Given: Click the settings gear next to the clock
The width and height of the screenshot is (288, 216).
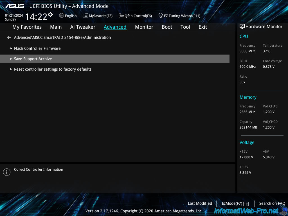Looking at the screenshot, I should click(50, 14).
